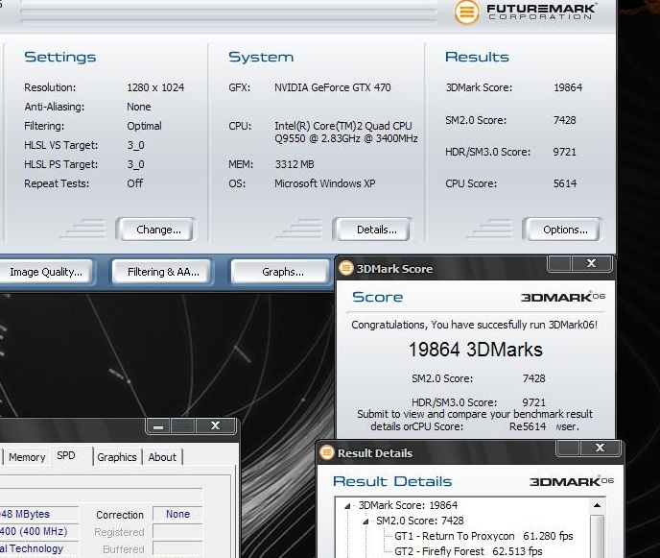Click 'NVIDIA GeForce GTX 470' GFX value
660x558 pixels.
click(x=333, y=87)
